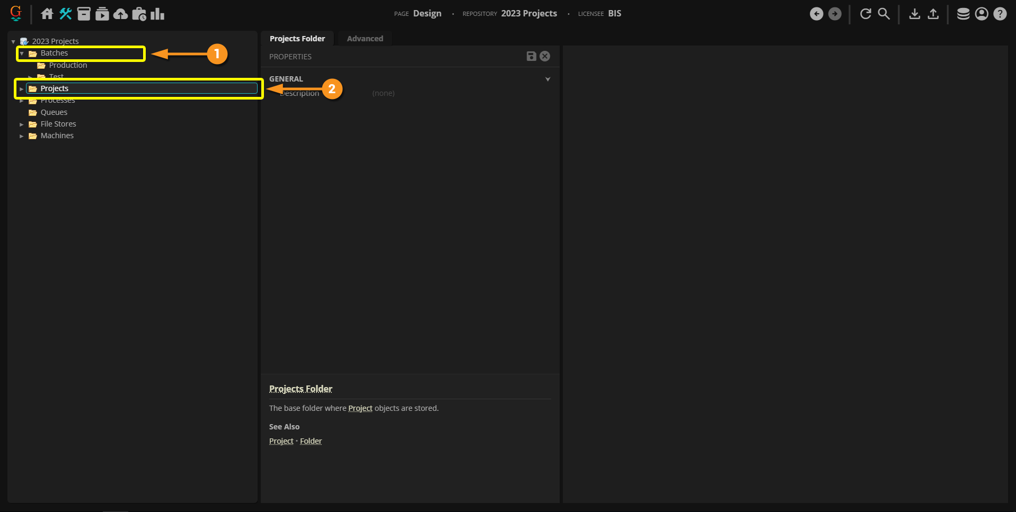Click the download icon in header
1016x512 pixels.
915,14
